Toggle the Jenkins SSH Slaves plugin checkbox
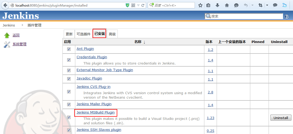The height and width of the screenshot is (134, 293). [x=69, y=130]
